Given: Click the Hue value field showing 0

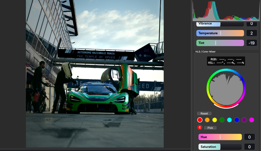Looking at the screenshot, I should pos(249,137).
